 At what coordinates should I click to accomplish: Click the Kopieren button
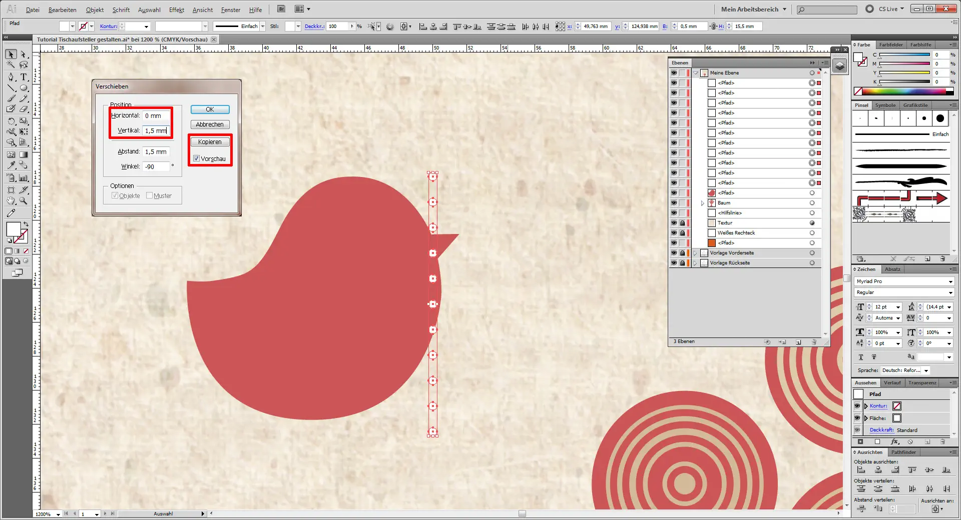coord(210,142)
